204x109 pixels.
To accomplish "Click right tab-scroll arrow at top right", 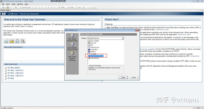I will (x=200, y=10).
